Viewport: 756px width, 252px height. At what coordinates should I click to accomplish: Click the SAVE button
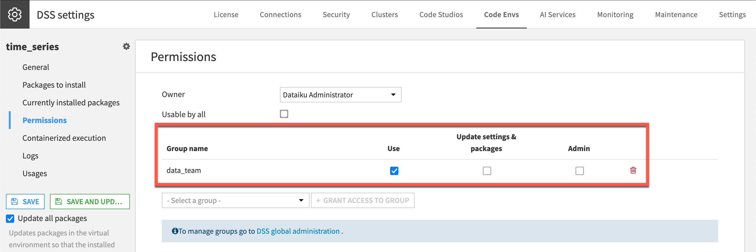tap(25, 202)
